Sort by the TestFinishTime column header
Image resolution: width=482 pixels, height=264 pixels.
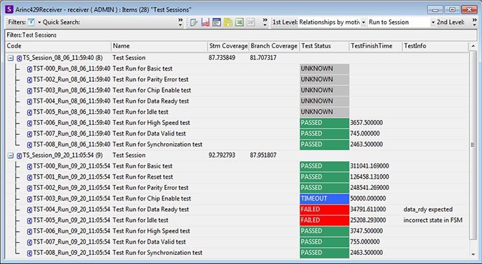point(376,46)
